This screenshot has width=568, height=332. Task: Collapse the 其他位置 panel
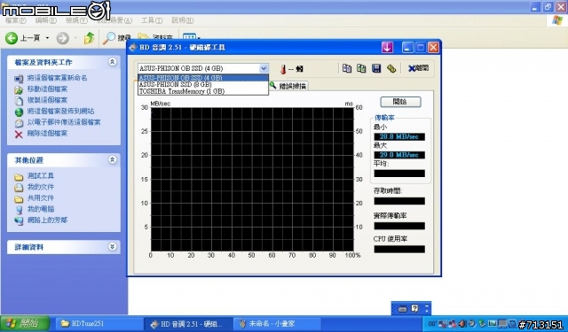pyautogui.click(x=113, y=159)
